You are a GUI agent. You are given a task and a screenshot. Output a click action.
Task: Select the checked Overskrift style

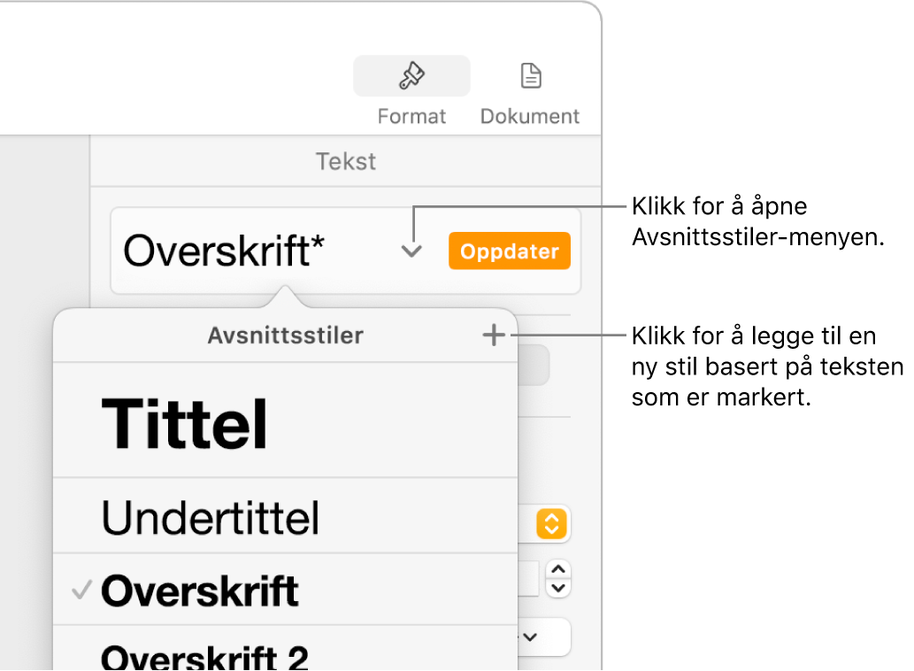click(285, 590)
